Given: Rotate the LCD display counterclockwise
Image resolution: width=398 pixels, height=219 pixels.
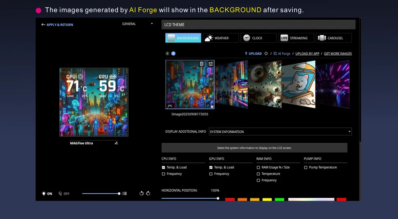Looking at the screenshot, I should click(142, 194).
